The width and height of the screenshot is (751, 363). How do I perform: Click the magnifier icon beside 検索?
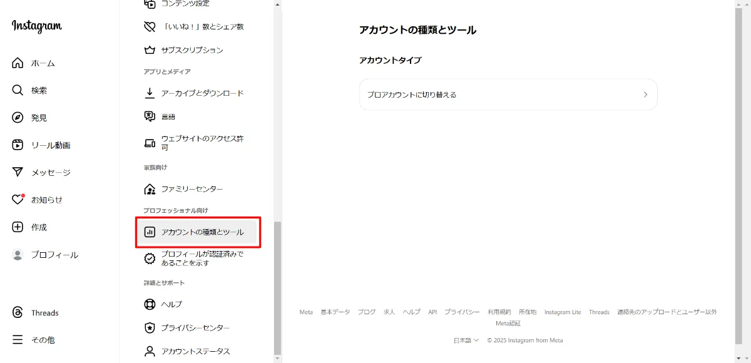pos(18,90)
